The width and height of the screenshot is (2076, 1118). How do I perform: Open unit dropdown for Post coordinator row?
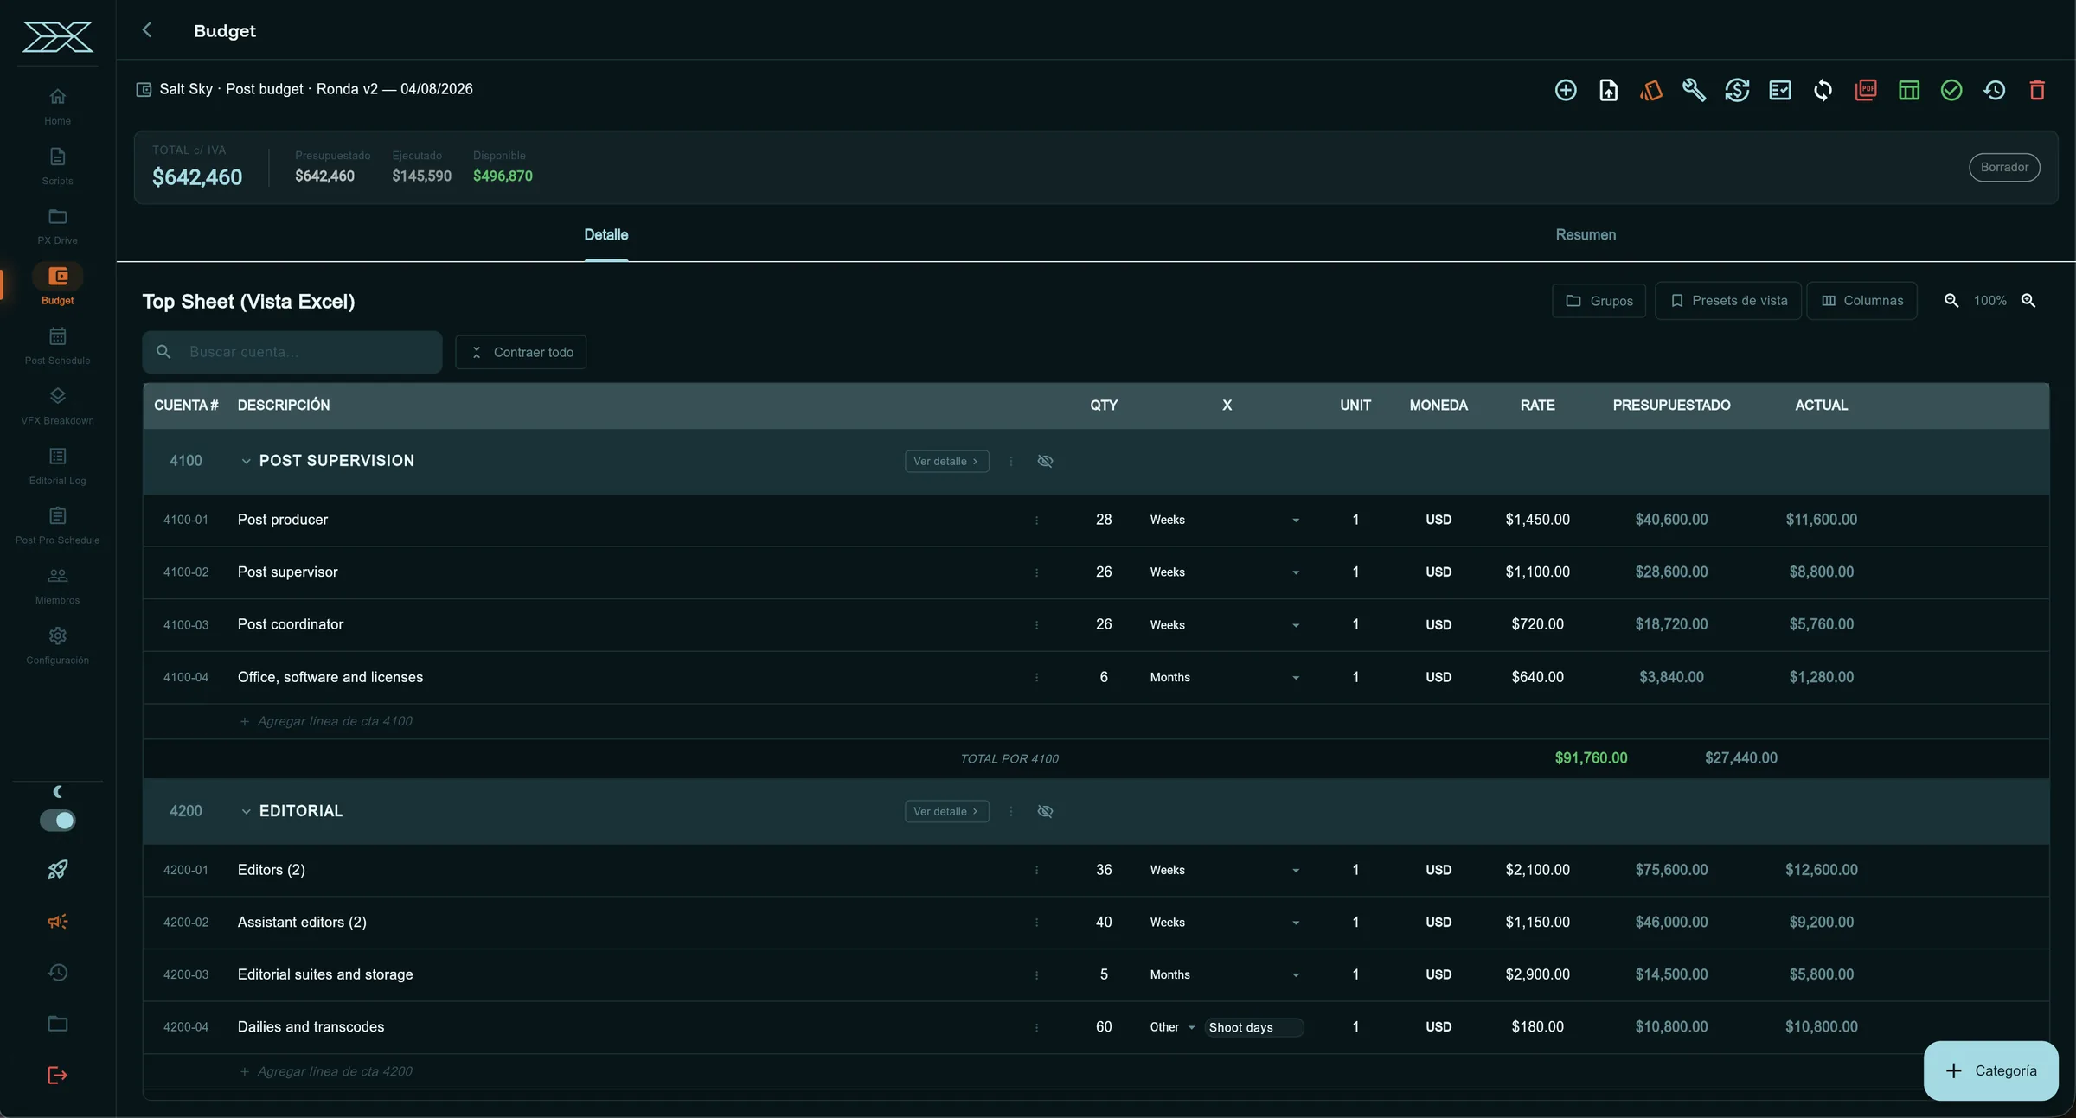pos(1225,624)
